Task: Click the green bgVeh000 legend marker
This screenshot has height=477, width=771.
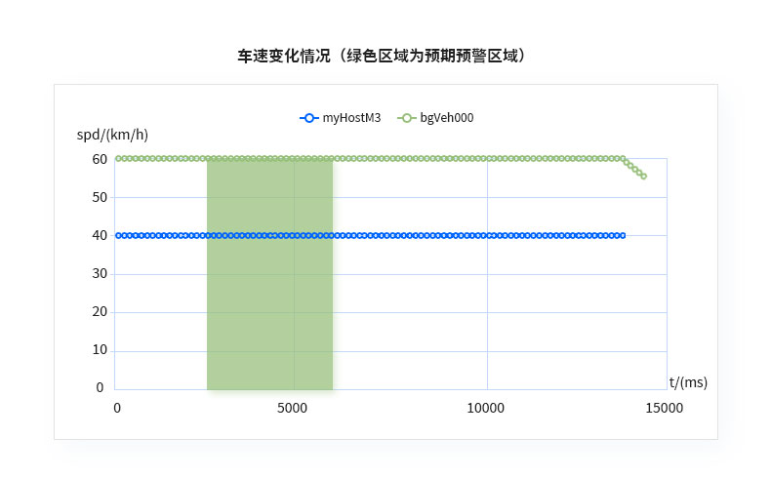Action: pos(406,118)
